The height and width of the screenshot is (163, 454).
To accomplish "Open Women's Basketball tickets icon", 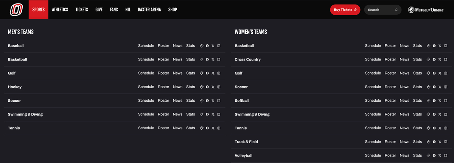I will tap(428, 46).
